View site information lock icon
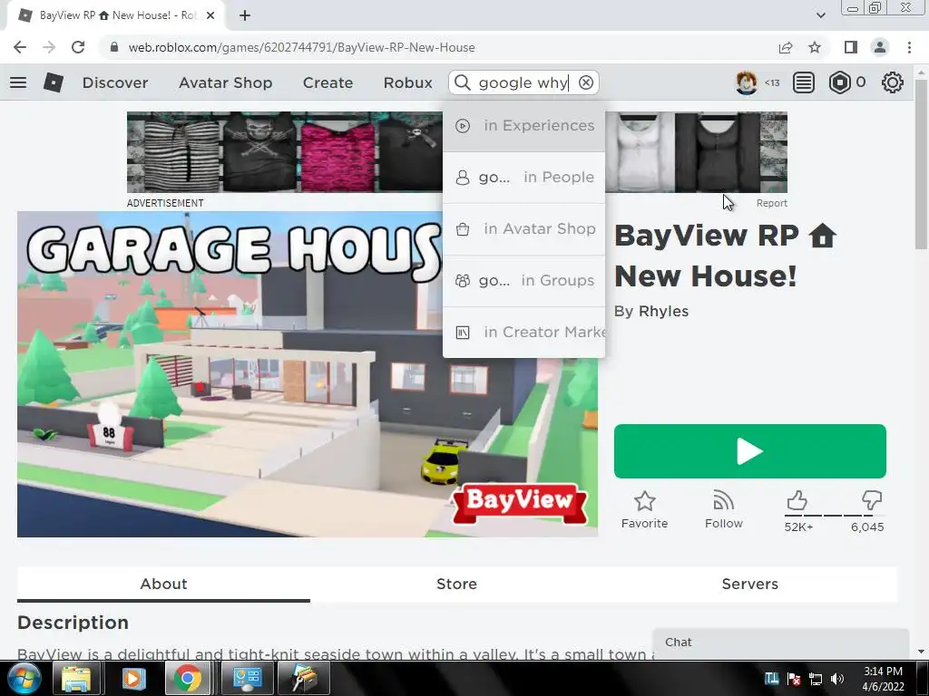Viewport: 929px width, 696px height. point(114,47)
